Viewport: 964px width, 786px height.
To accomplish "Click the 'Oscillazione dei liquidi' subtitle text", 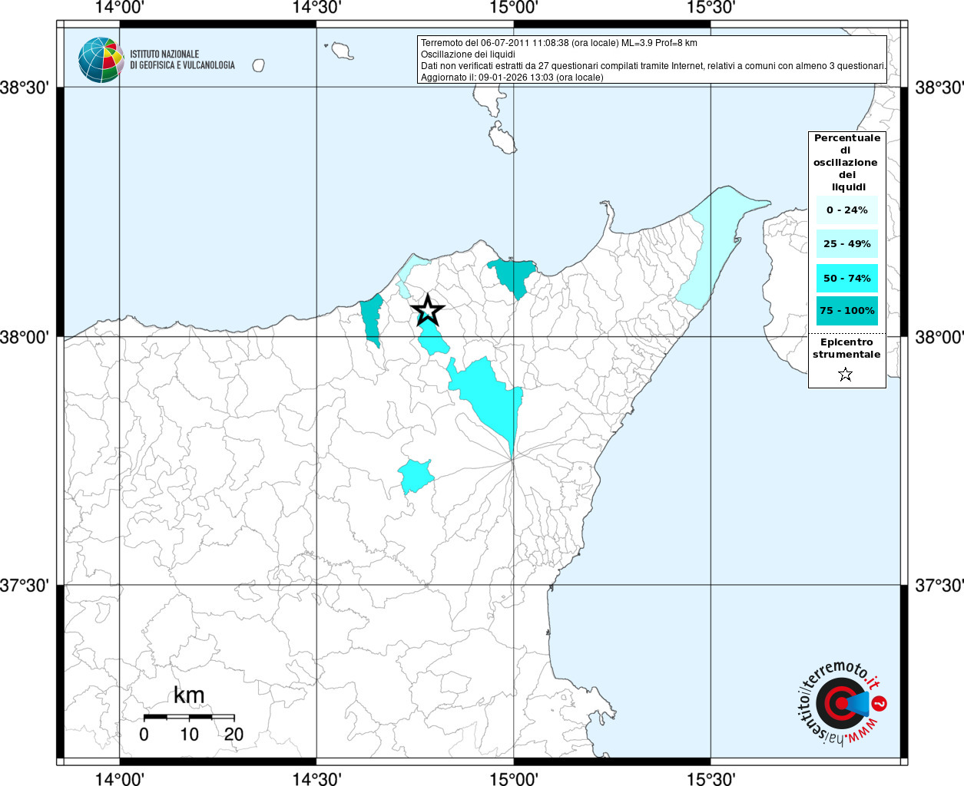I will tap(468, 54).
